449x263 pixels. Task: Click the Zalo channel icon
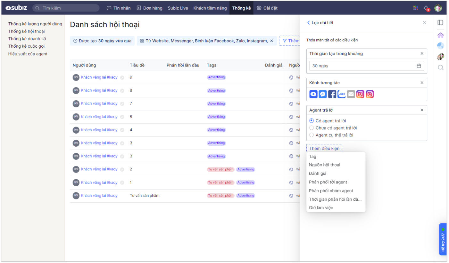342,94
